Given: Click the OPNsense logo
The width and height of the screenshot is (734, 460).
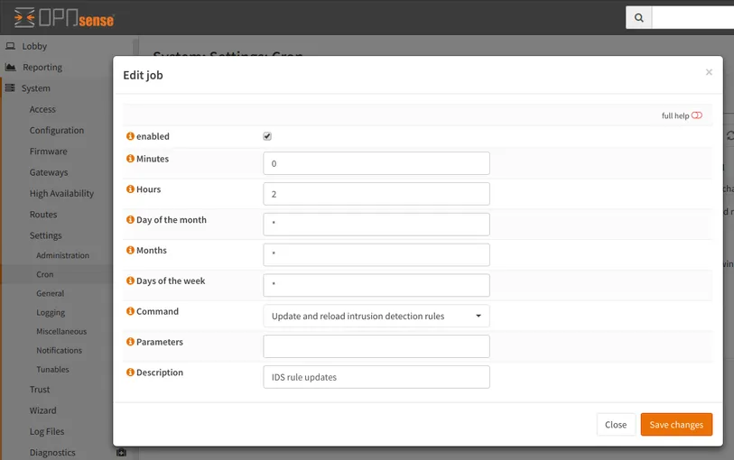Looking at the screenshot, I should [x=64, y=17].
